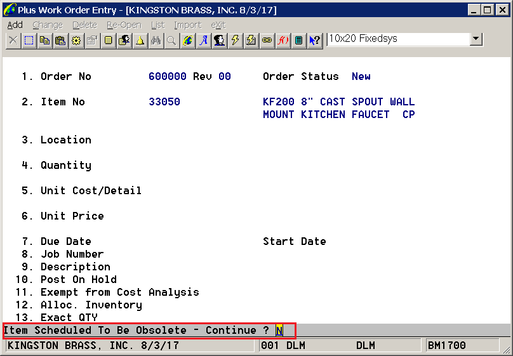This screenshot has height=356, width=513.
Task: Click the Exempt from Cost Analysis label
Action: coord(120,293)
